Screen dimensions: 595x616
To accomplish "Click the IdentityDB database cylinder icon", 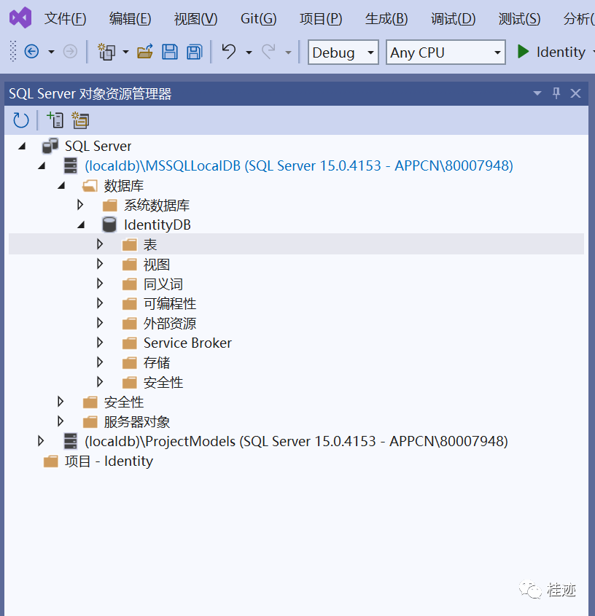I will click(x=109, y=225).
